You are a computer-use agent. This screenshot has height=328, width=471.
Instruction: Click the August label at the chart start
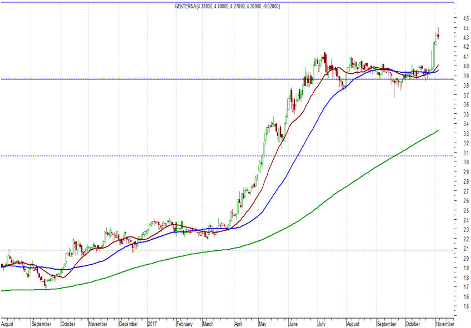point(8,324)
